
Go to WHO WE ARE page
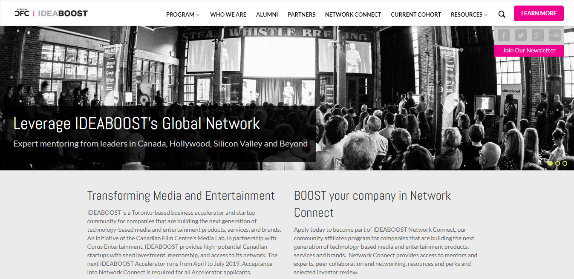click(228, 14)
